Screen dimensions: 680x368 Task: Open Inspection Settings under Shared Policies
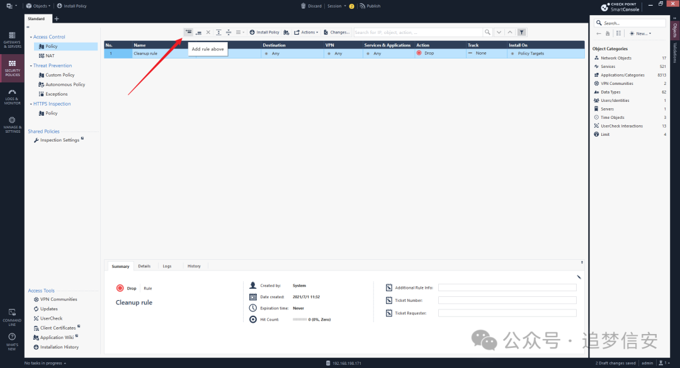[x=59, y=140]
